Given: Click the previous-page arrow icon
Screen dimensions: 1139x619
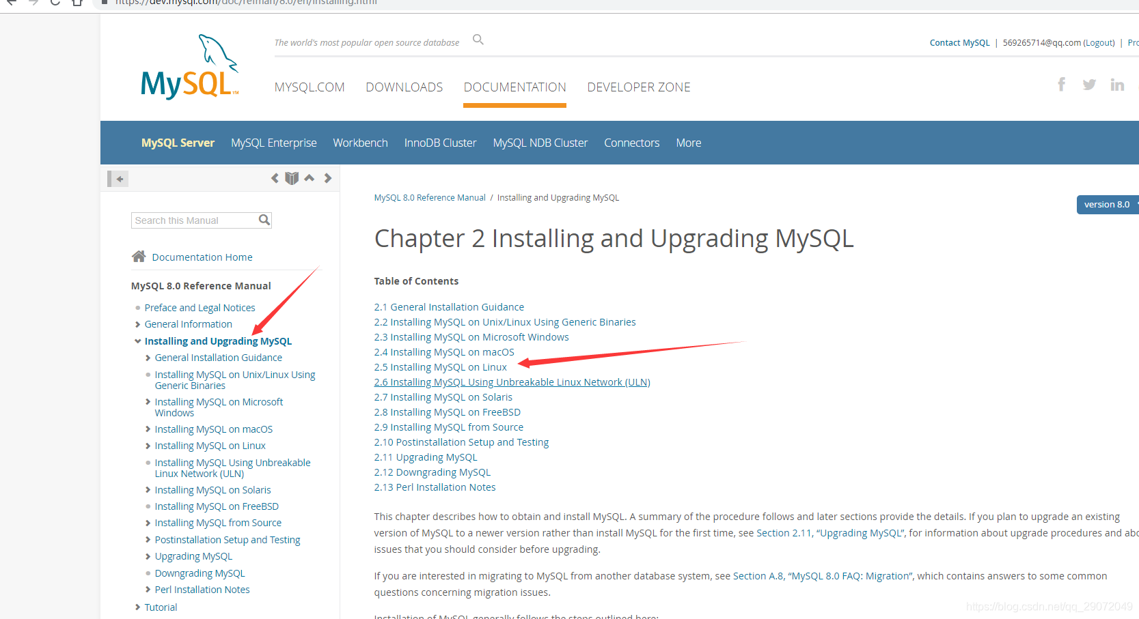Looking at the screenshot, I should point(275,177).
